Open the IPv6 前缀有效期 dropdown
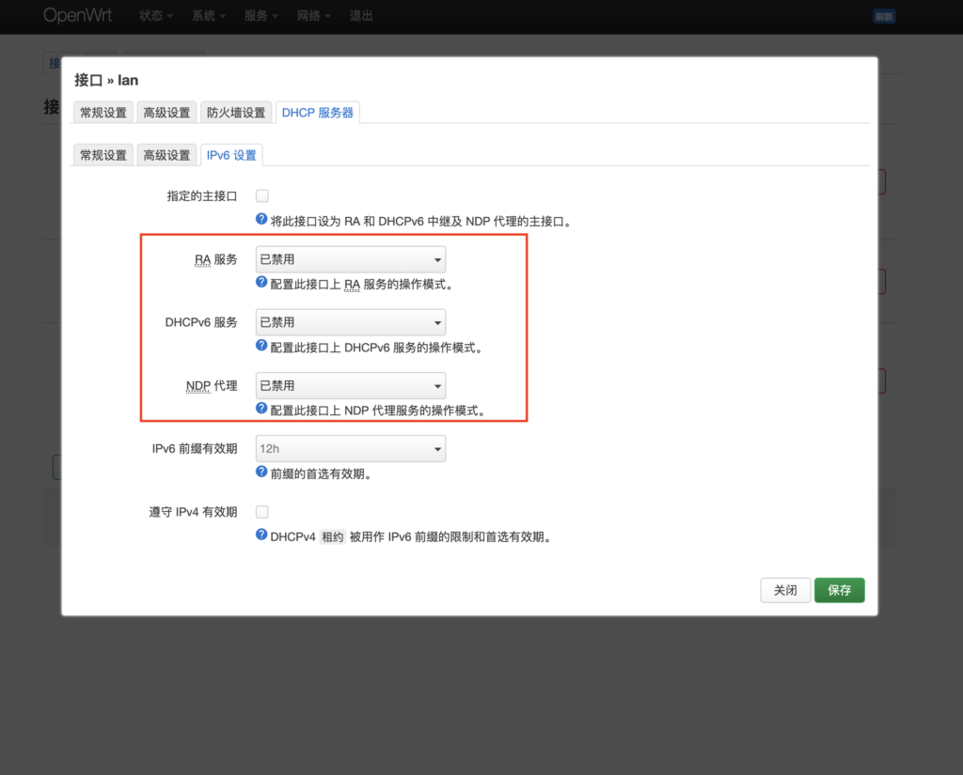 click(x=351, y=449)
